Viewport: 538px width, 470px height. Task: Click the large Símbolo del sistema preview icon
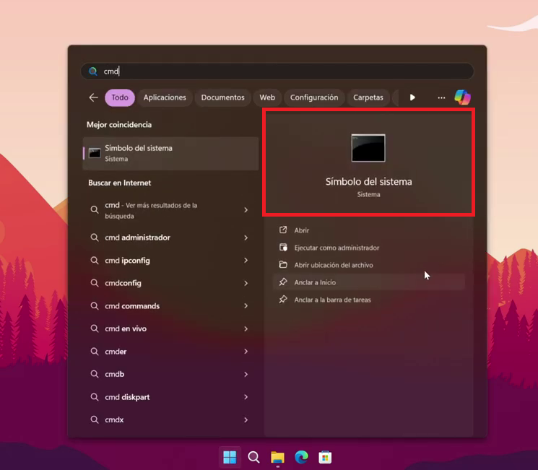point(368,148)
